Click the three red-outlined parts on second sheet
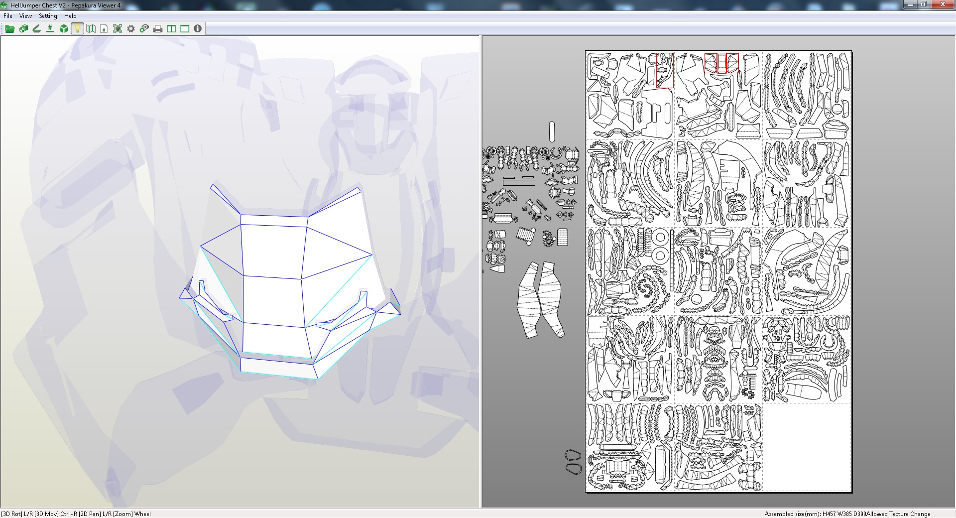The height and width of the screenshot is (518, 956). pyautogui.click(x=721, y=63)
